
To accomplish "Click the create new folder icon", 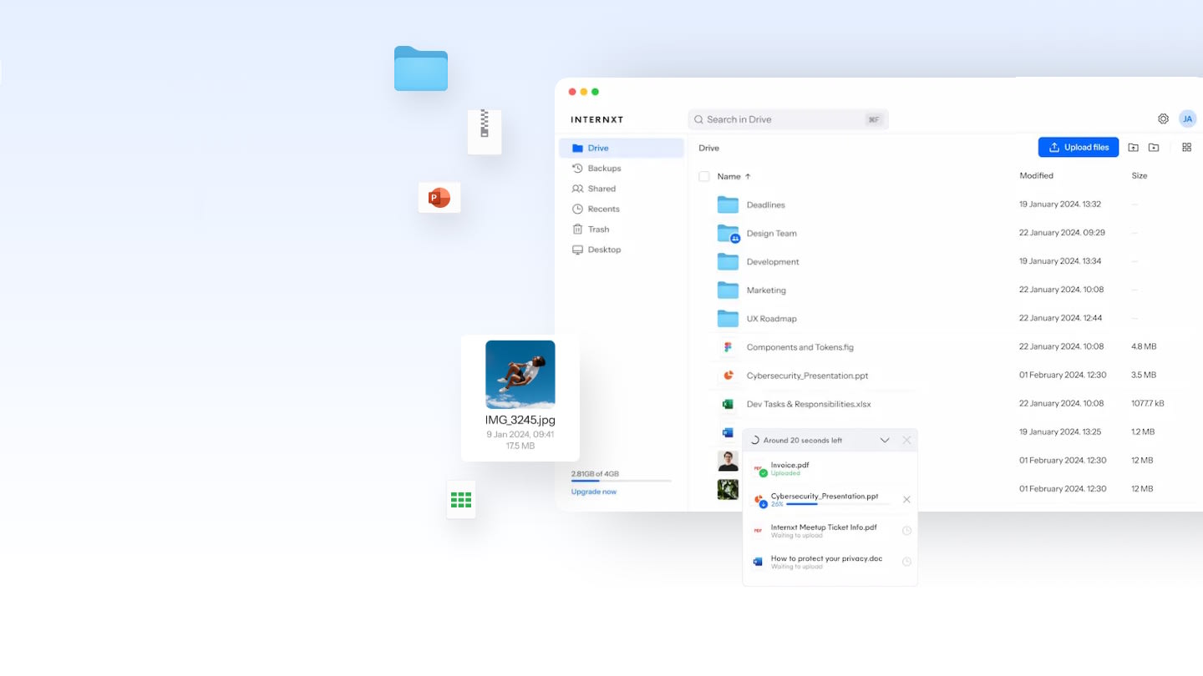I will 1153,146.
